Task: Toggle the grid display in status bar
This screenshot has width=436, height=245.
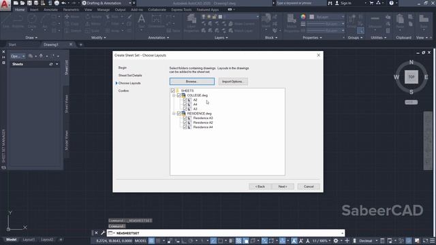Action: 151,240
